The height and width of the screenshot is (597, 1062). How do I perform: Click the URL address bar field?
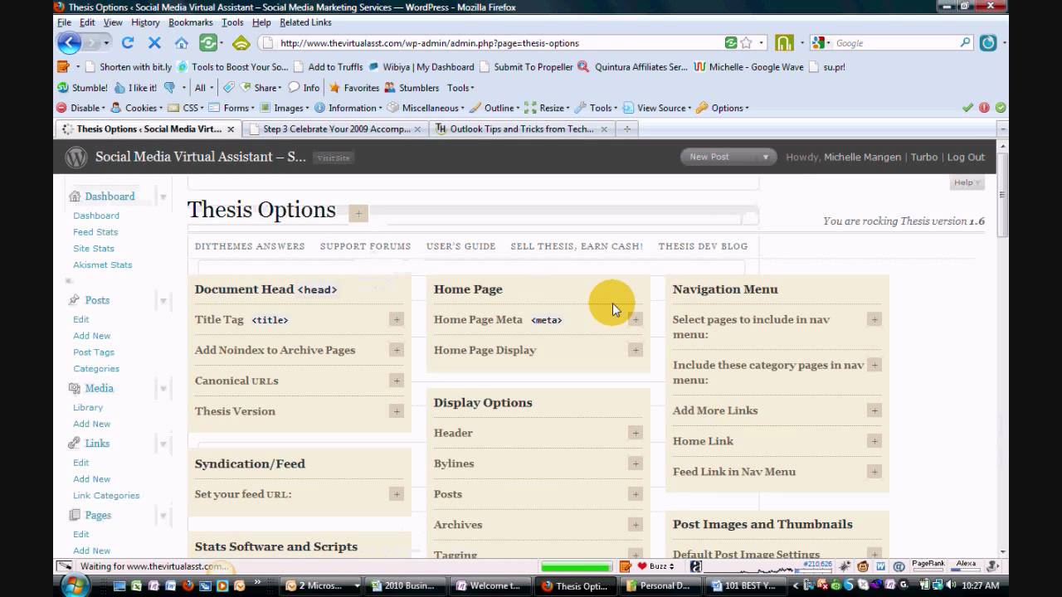pyautogui.click(x=498, y=43)
